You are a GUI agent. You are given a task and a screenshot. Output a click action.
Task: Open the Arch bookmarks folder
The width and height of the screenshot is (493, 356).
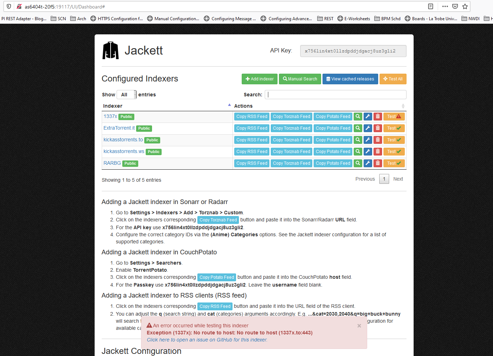78,19
